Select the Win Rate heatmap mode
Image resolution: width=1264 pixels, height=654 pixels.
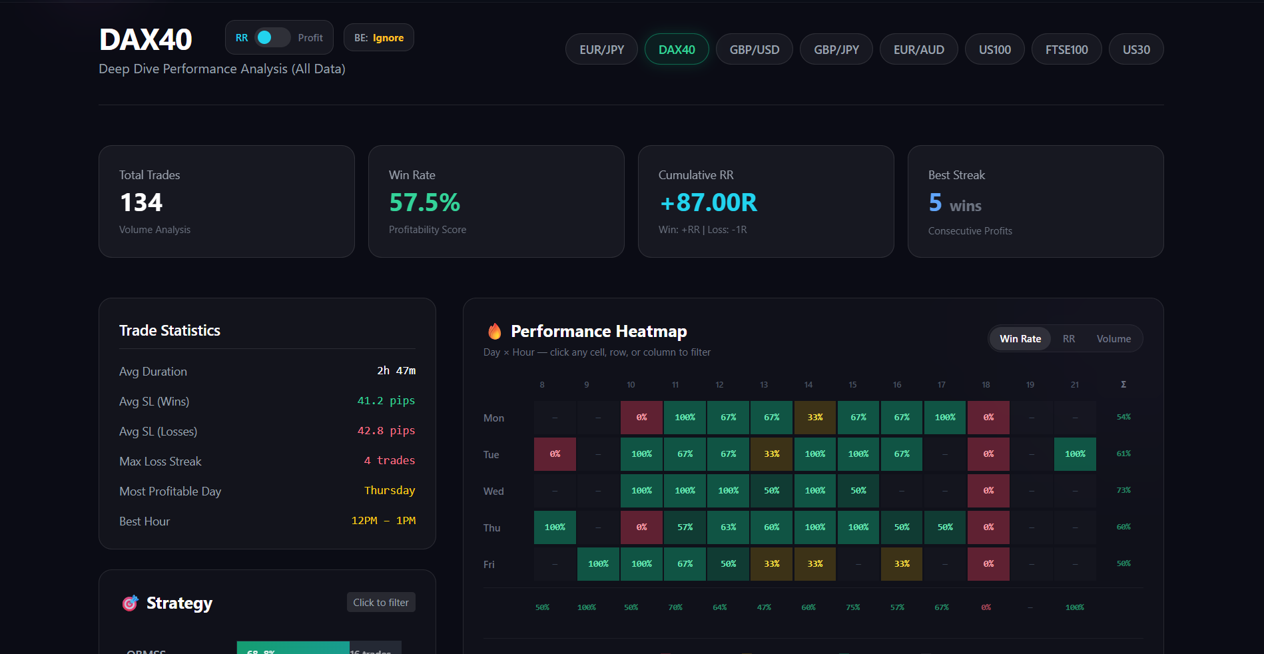point(1020,338)
